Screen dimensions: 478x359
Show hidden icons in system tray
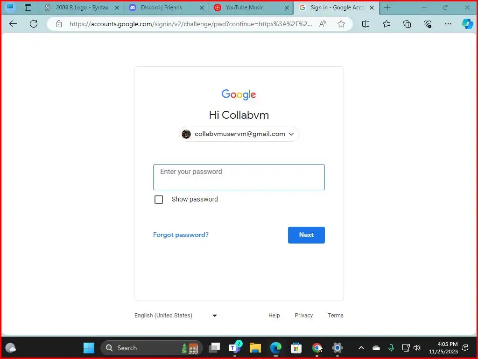[x=361, y=348]
